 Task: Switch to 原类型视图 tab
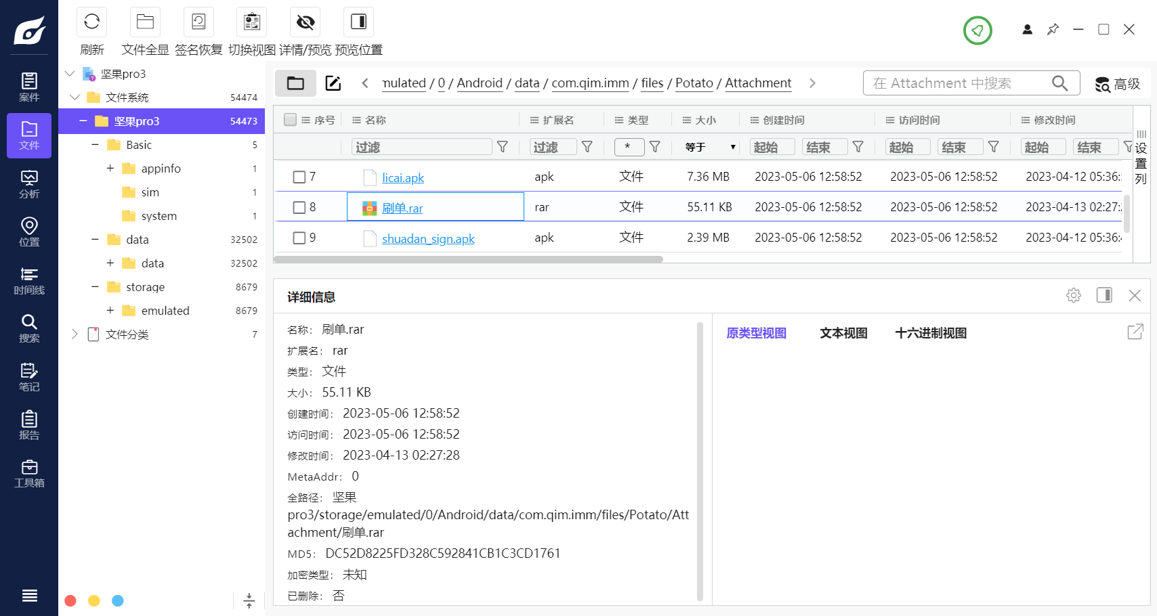click(x=756, y=333)
